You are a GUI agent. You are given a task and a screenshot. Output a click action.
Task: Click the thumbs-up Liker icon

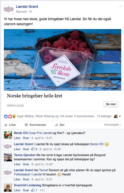click(x=6, y=125)
